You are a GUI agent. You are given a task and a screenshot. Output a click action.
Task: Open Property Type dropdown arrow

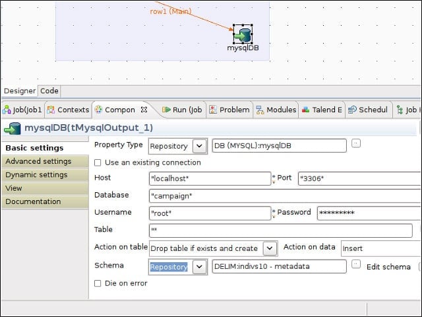coord(199,146)
